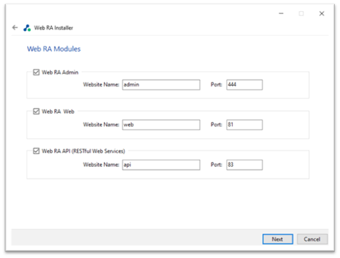The image size is (340, 258).
Task: Click the web Website Name field
Action: [x=161, y=125]
